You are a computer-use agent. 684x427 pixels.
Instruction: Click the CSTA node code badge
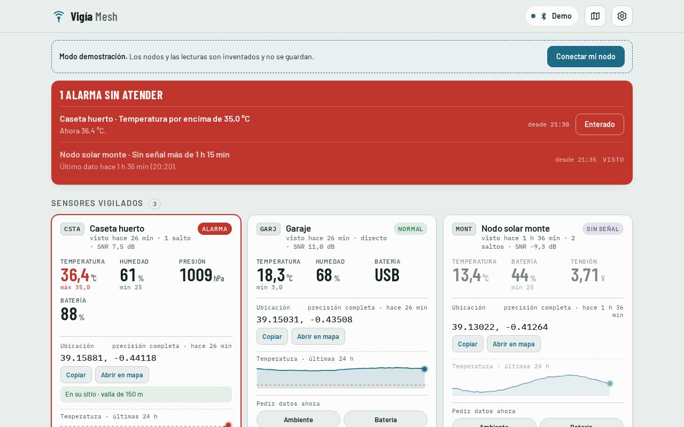pos(72,229)
